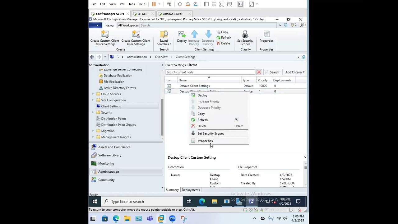Switch to the Deployments tab
The image size is (398, 224).
tap(191, 190)
